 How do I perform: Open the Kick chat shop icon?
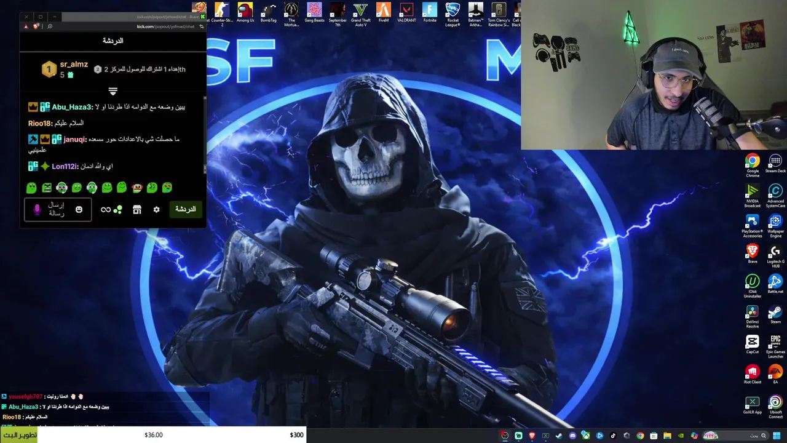point(137,210)
